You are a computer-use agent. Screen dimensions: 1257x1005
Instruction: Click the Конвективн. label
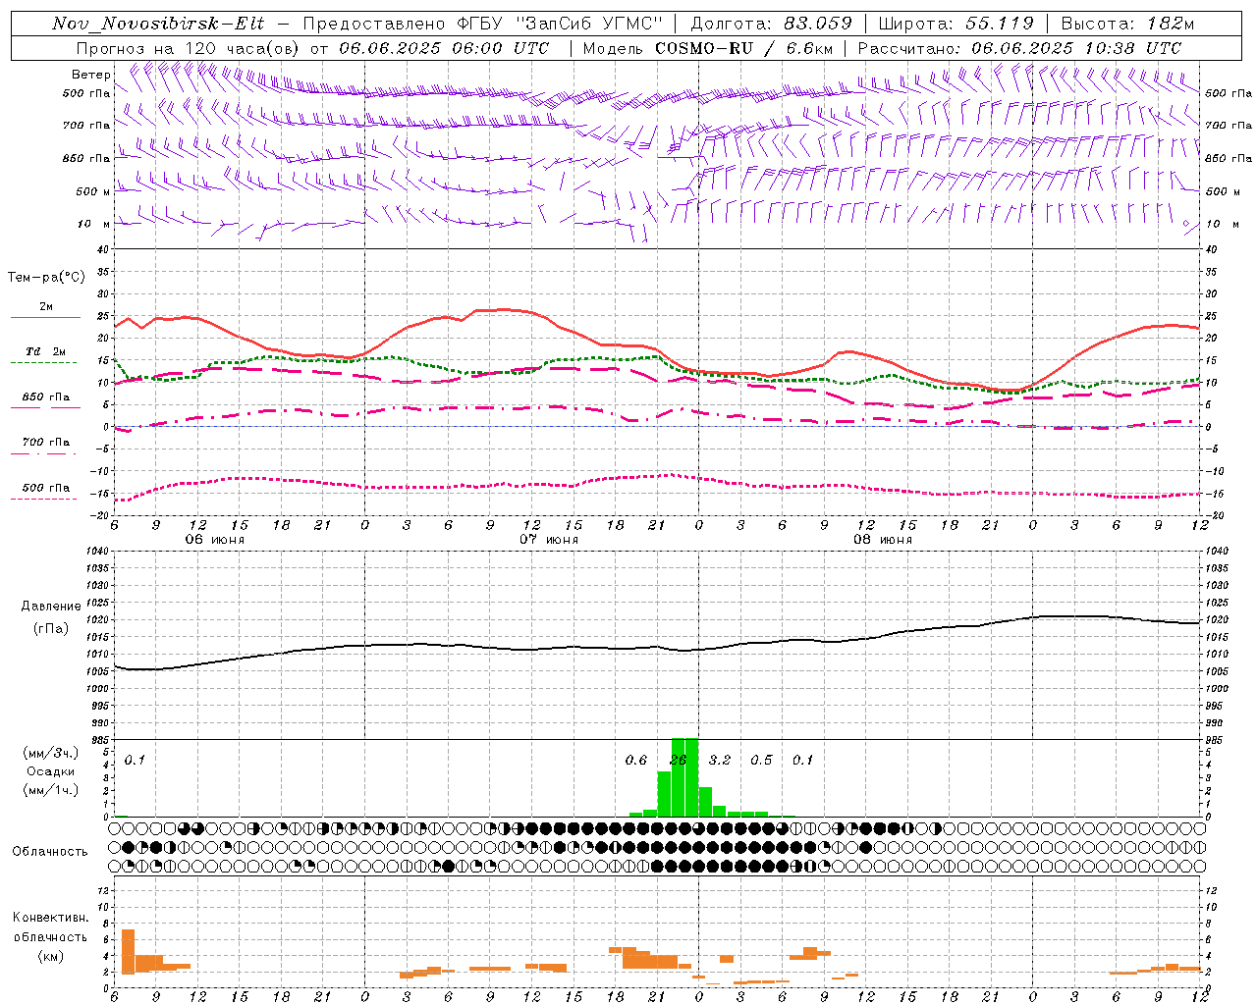pyautogui.click(x=51, y=918)
